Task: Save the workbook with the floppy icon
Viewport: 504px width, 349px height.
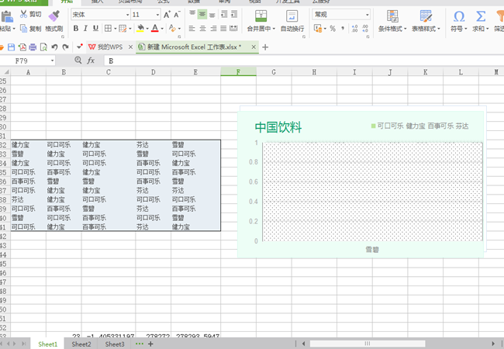Action: pos(12,47)
